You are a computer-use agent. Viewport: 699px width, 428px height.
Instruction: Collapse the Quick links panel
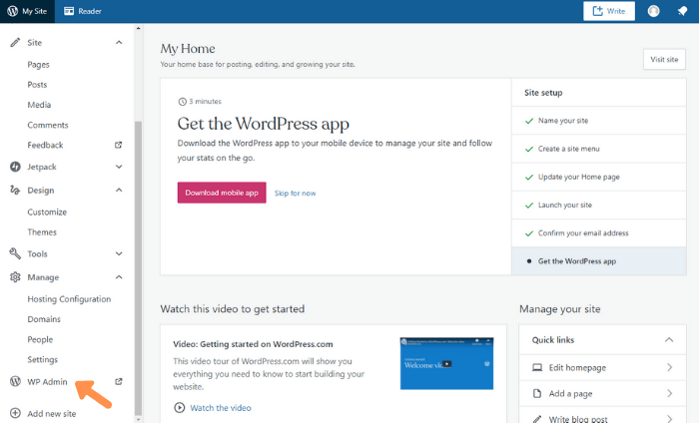pyautogui.click(x=669, y=340)
